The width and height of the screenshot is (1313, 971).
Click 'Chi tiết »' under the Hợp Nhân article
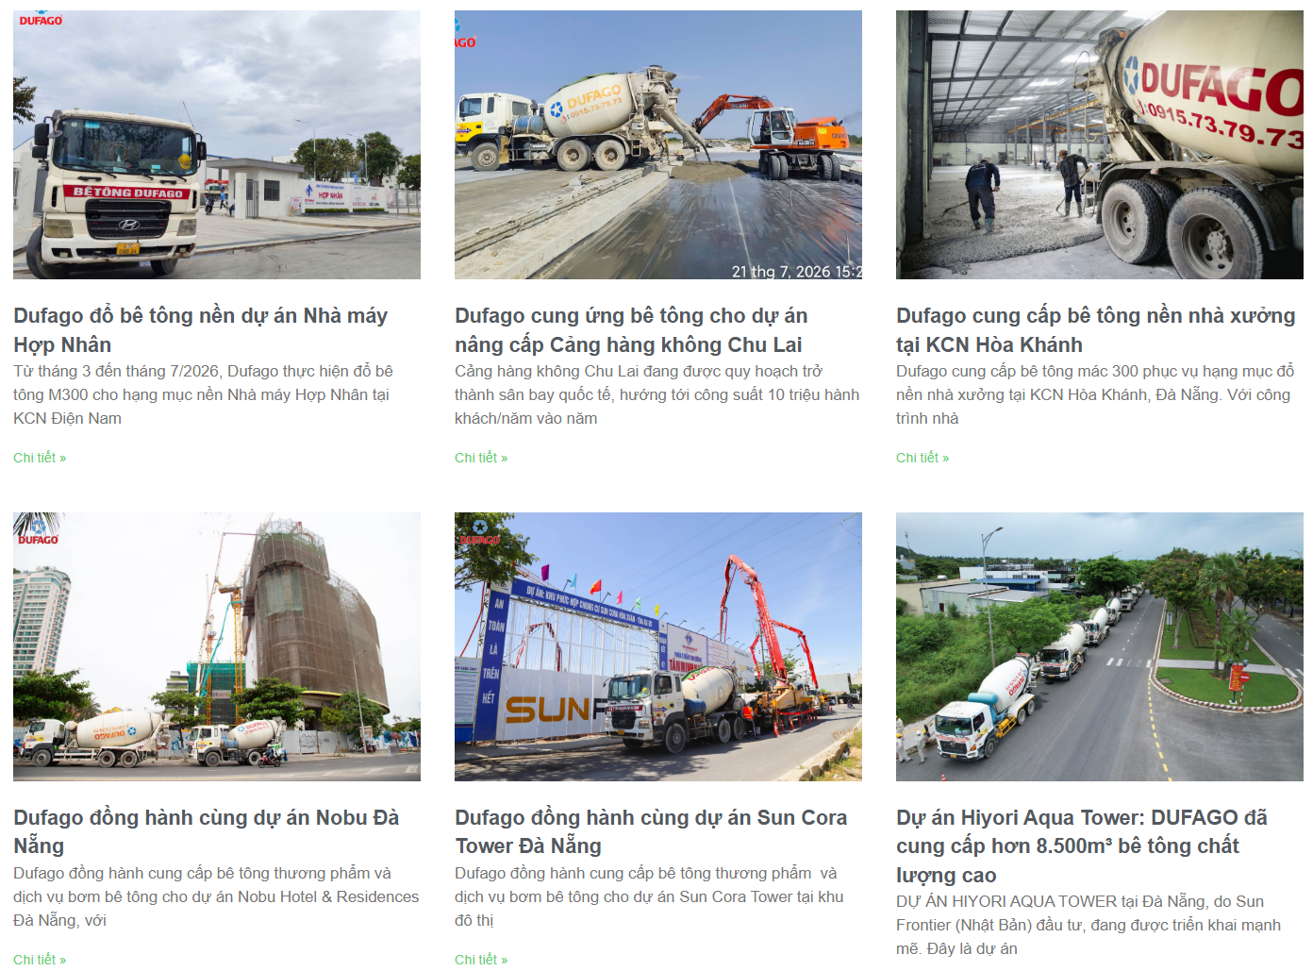pos(40,458)
